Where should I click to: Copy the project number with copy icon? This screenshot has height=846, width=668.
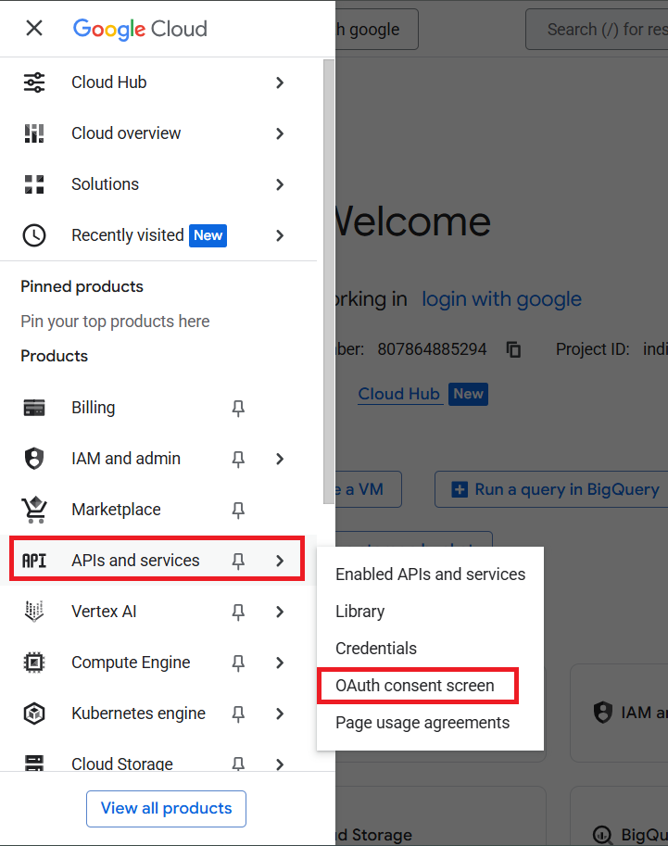[x=513, y=349]
